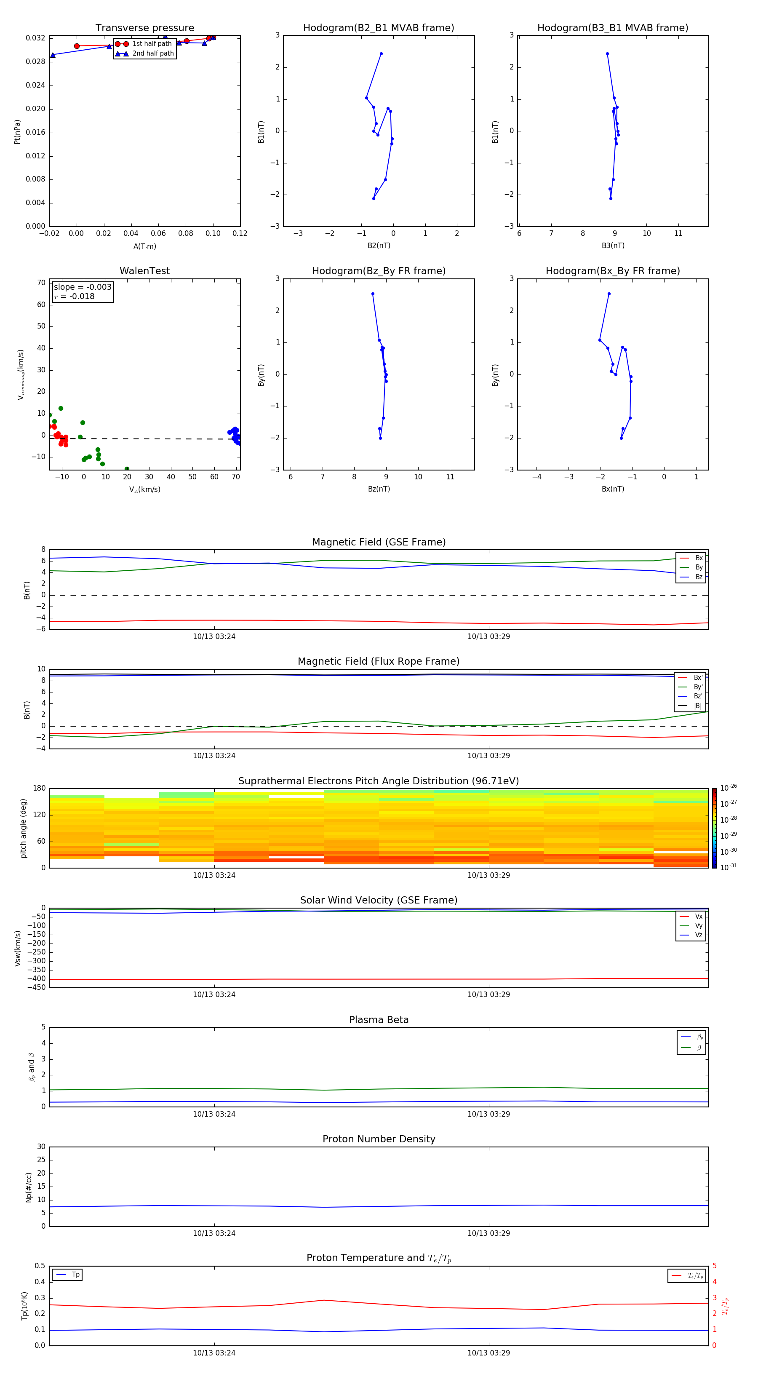The image size is (758, 1390).
Task: Click the "Hodogram(B3_B1 MVAB frame)" title
Action: [x=613, y=28]
